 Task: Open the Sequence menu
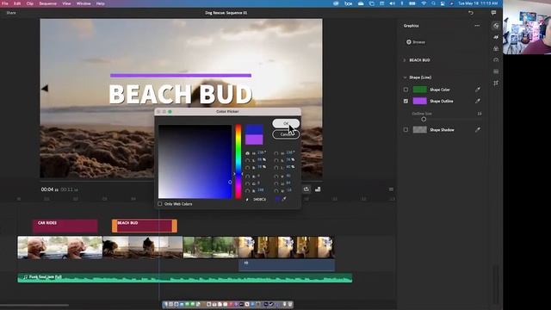point(48,3)
